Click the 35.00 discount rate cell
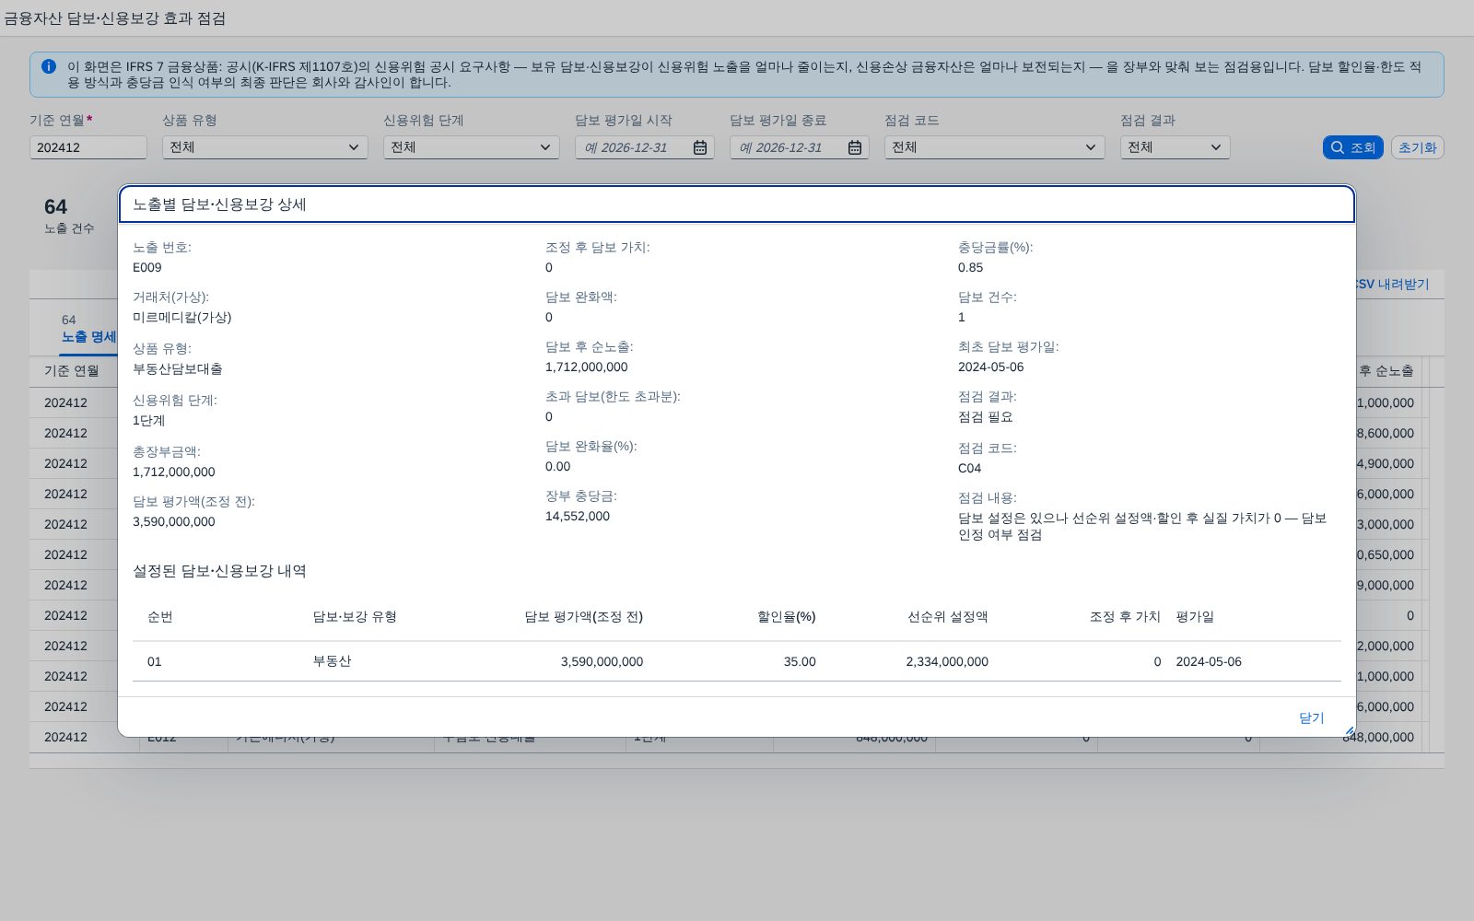The height and width of the screenshot is (921, 1474). pyautogui.click(x=799, y=661)
